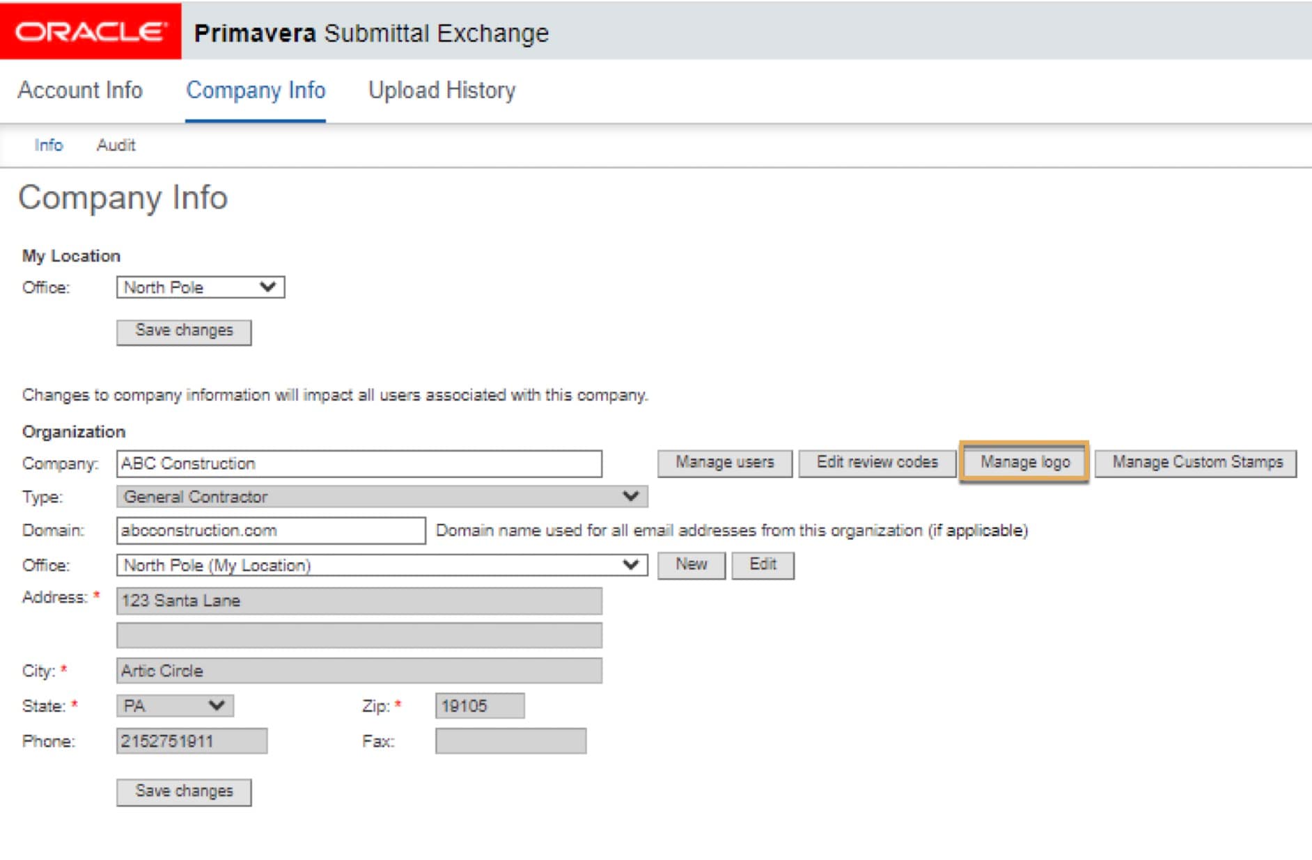This screenshot has width=1312, height=860.
Task: Expand the State dropdown
Action: (175, 706)
